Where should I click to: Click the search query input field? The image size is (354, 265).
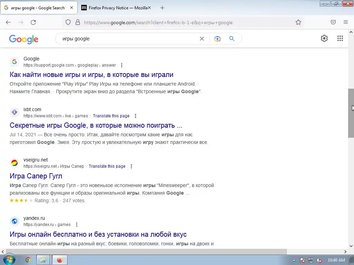coord(129,39)
